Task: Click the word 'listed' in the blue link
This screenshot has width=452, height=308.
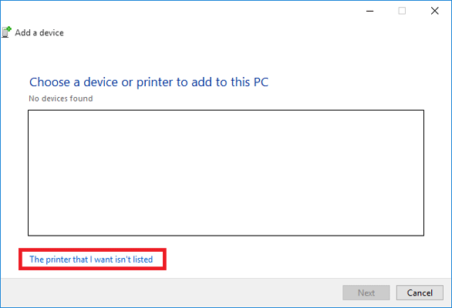Action: coord(143,259)
